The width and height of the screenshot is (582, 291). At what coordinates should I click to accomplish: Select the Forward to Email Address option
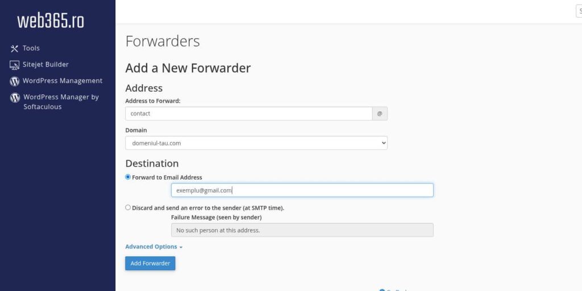pos(128,177)
